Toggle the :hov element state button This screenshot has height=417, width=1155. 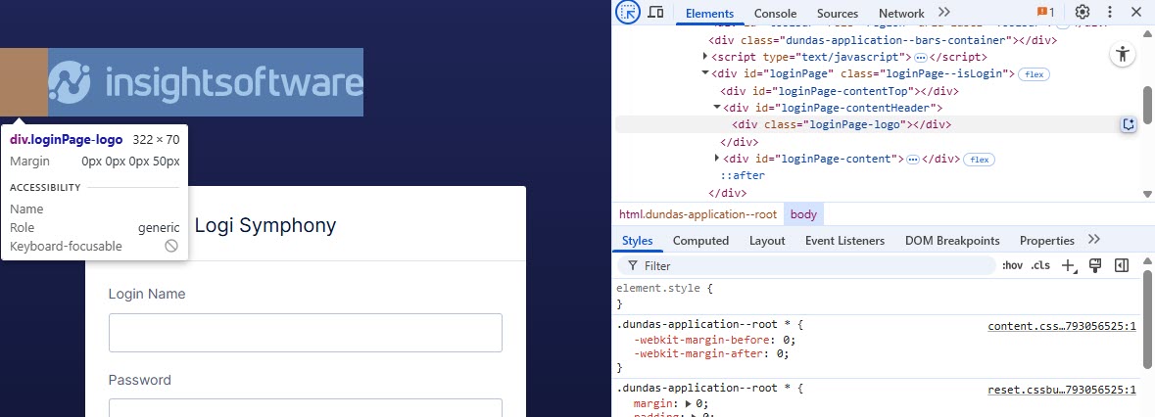[1012, 265]
